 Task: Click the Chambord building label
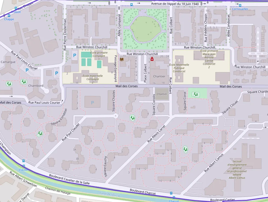pos(36,86)
